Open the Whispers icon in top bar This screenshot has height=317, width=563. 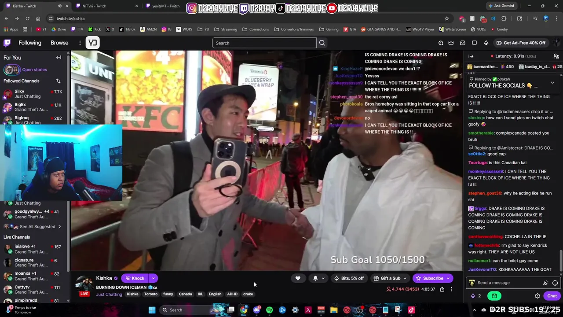pyautogui.click(x=474, y=43)
